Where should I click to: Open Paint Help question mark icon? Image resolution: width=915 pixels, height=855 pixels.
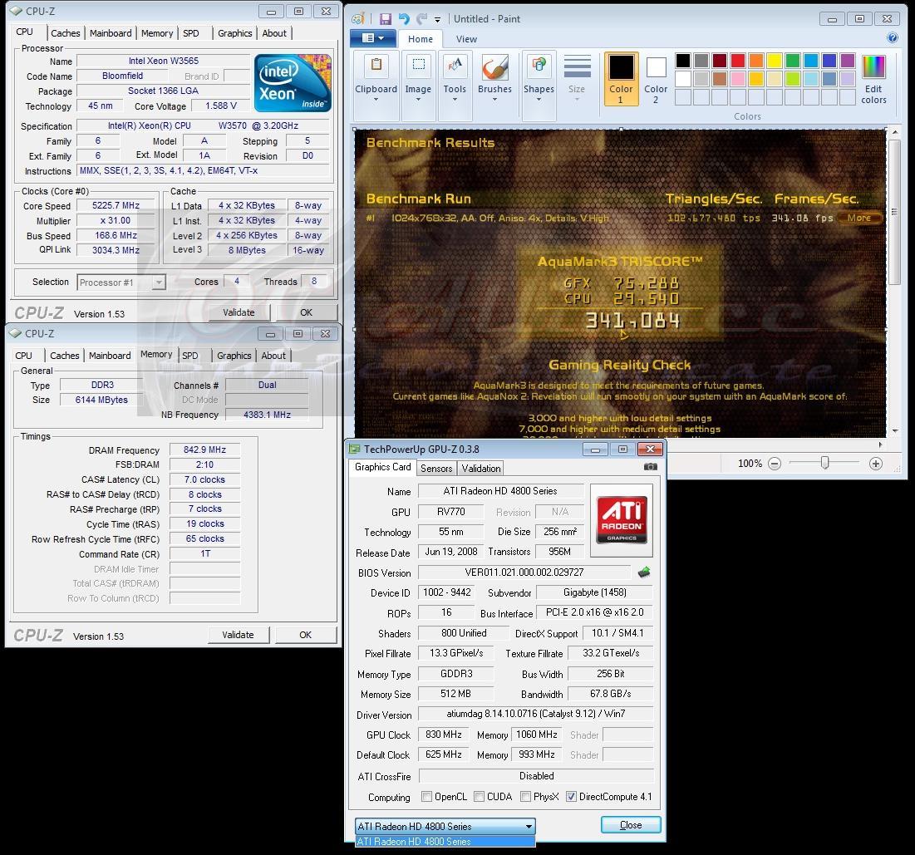(x=893, y=38)
